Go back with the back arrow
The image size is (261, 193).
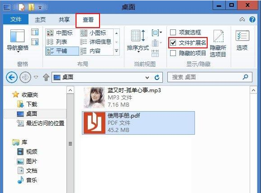click(12, 77)
